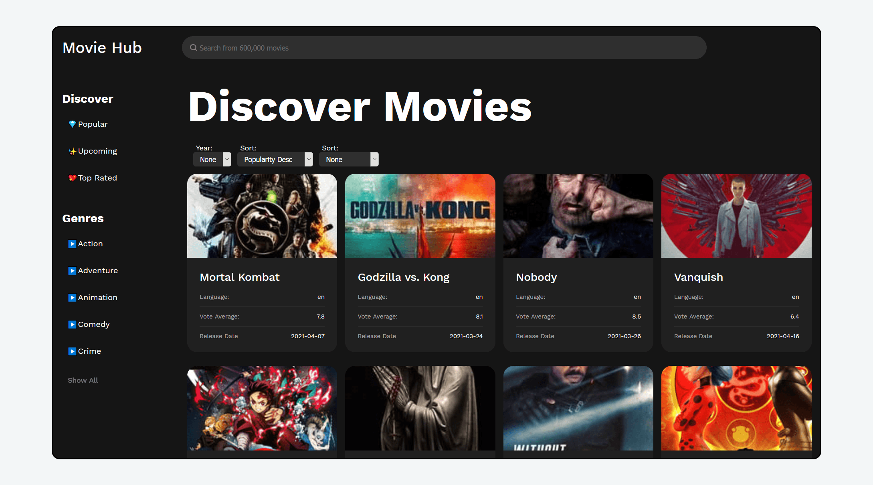The height and width of the screenshot is (485, 873).
Task: Click the Vanquish title
Action: (699, 277)
